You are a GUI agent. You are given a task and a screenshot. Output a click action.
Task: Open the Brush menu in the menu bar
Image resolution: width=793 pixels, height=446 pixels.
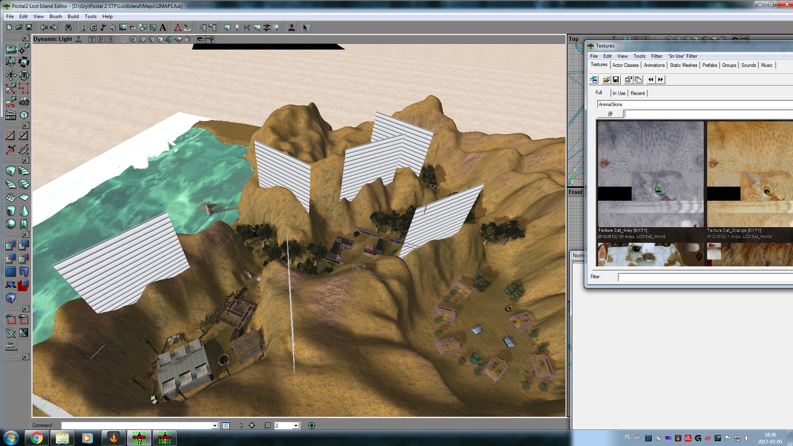56,17
